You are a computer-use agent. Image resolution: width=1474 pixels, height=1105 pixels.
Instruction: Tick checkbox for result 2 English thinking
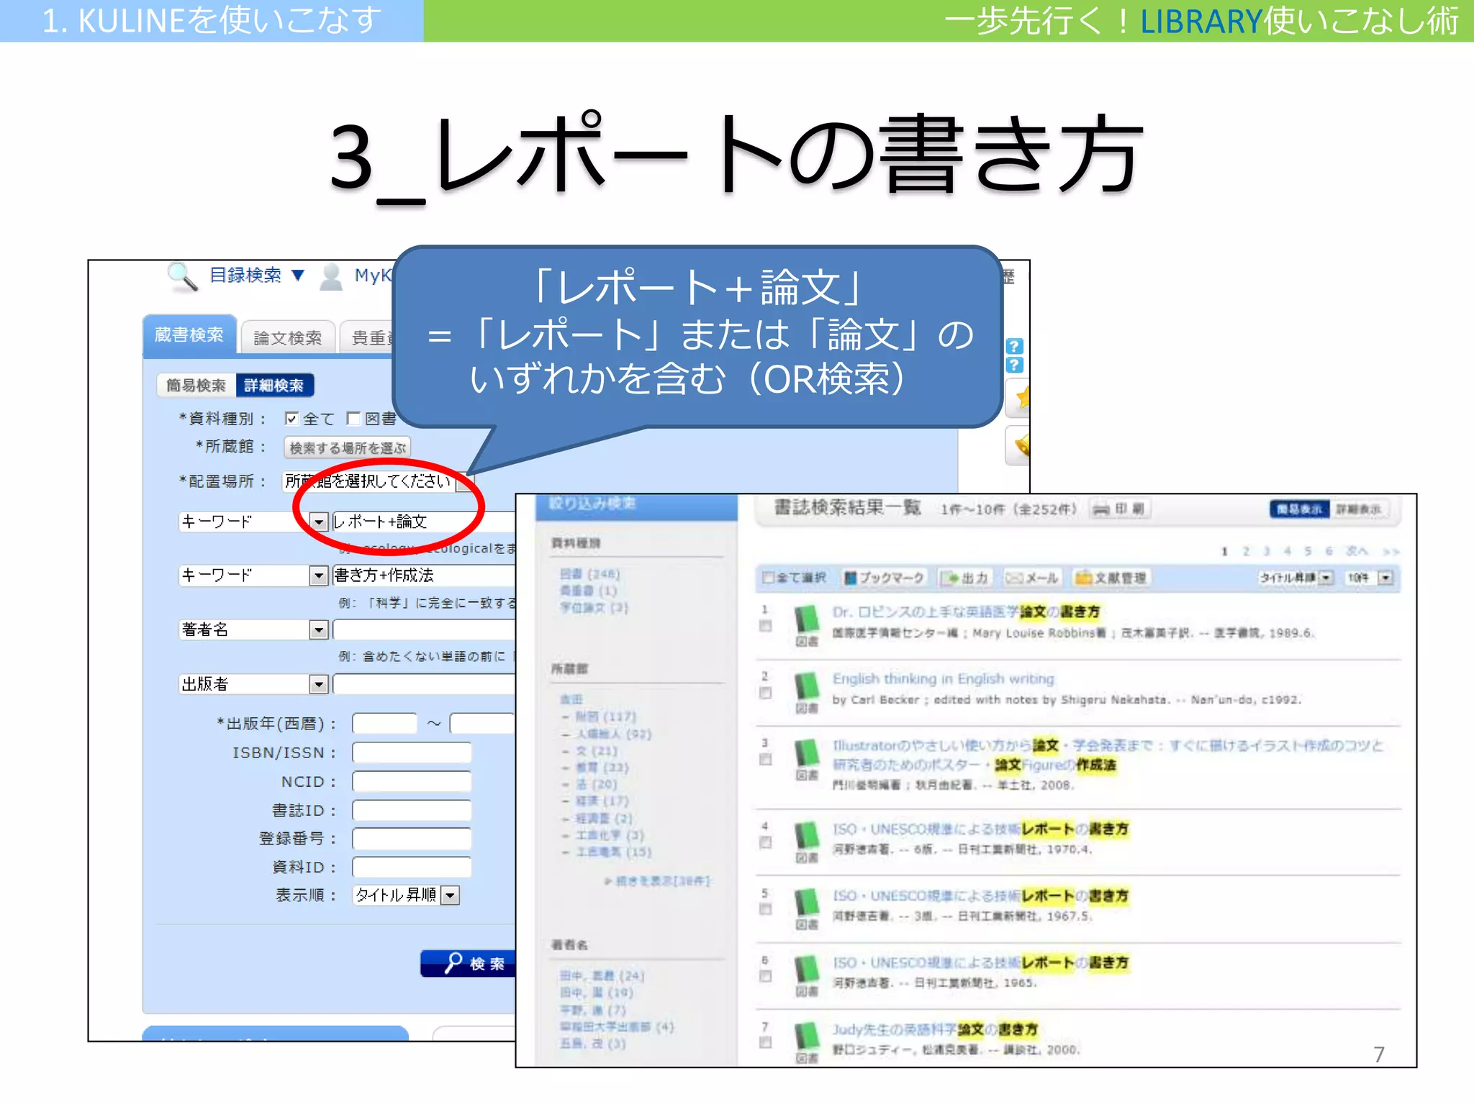coord(765,693)
